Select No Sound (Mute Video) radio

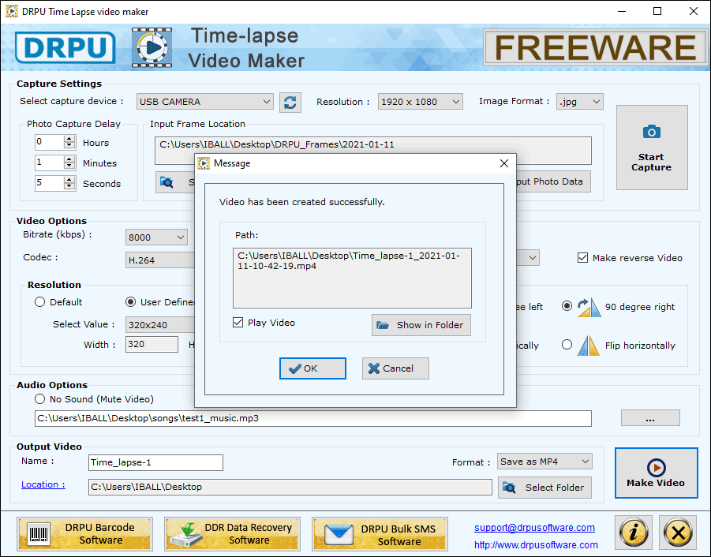(40, 399)
